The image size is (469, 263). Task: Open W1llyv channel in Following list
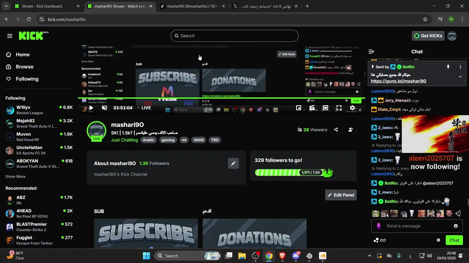coord(39,110)
